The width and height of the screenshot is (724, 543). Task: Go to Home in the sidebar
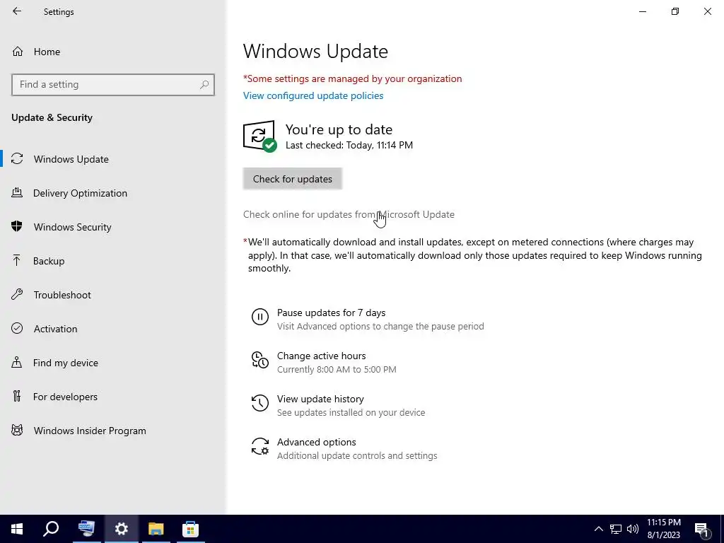(36, 52)
